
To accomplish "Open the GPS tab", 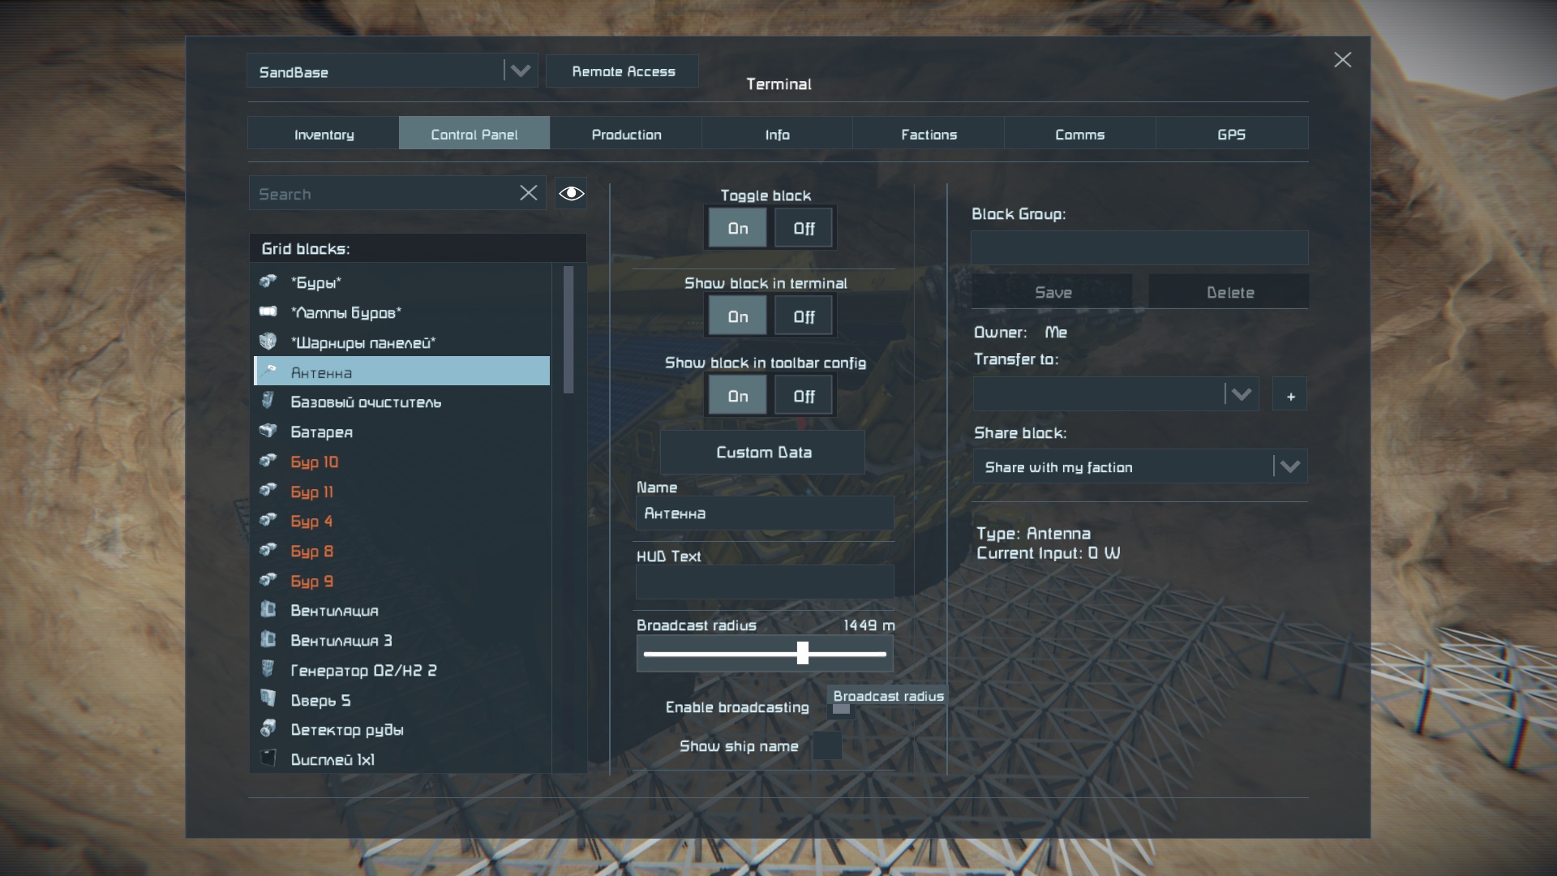I will (x=1231, y=135).
